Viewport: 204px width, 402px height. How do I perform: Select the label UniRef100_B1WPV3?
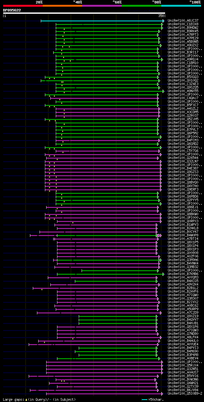pyautogui.click(x=183, y=225)
